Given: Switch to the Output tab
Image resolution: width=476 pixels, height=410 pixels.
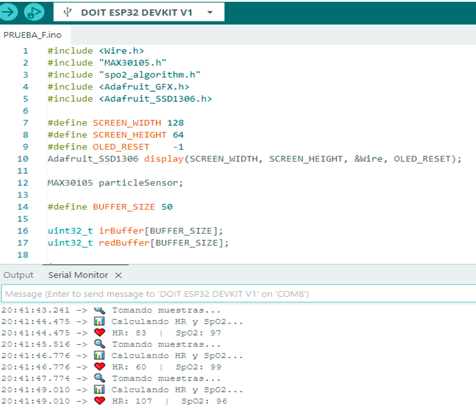Looking at the screenshot, I should point(18,275).
